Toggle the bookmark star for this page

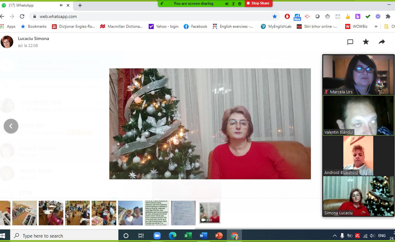[274, 17]
